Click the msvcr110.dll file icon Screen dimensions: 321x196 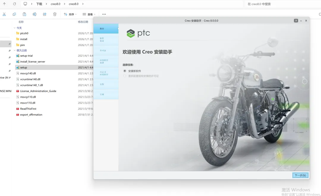click(x=18, y=103)
